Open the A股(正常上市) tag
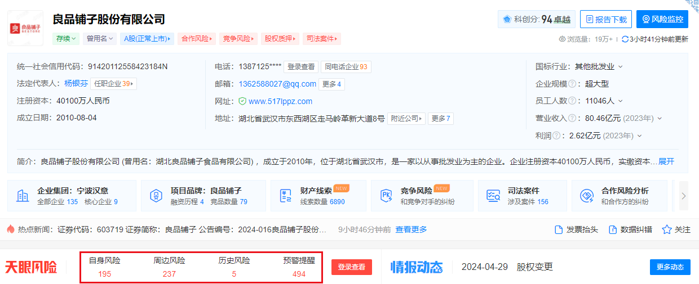 [x=147, y=39]
